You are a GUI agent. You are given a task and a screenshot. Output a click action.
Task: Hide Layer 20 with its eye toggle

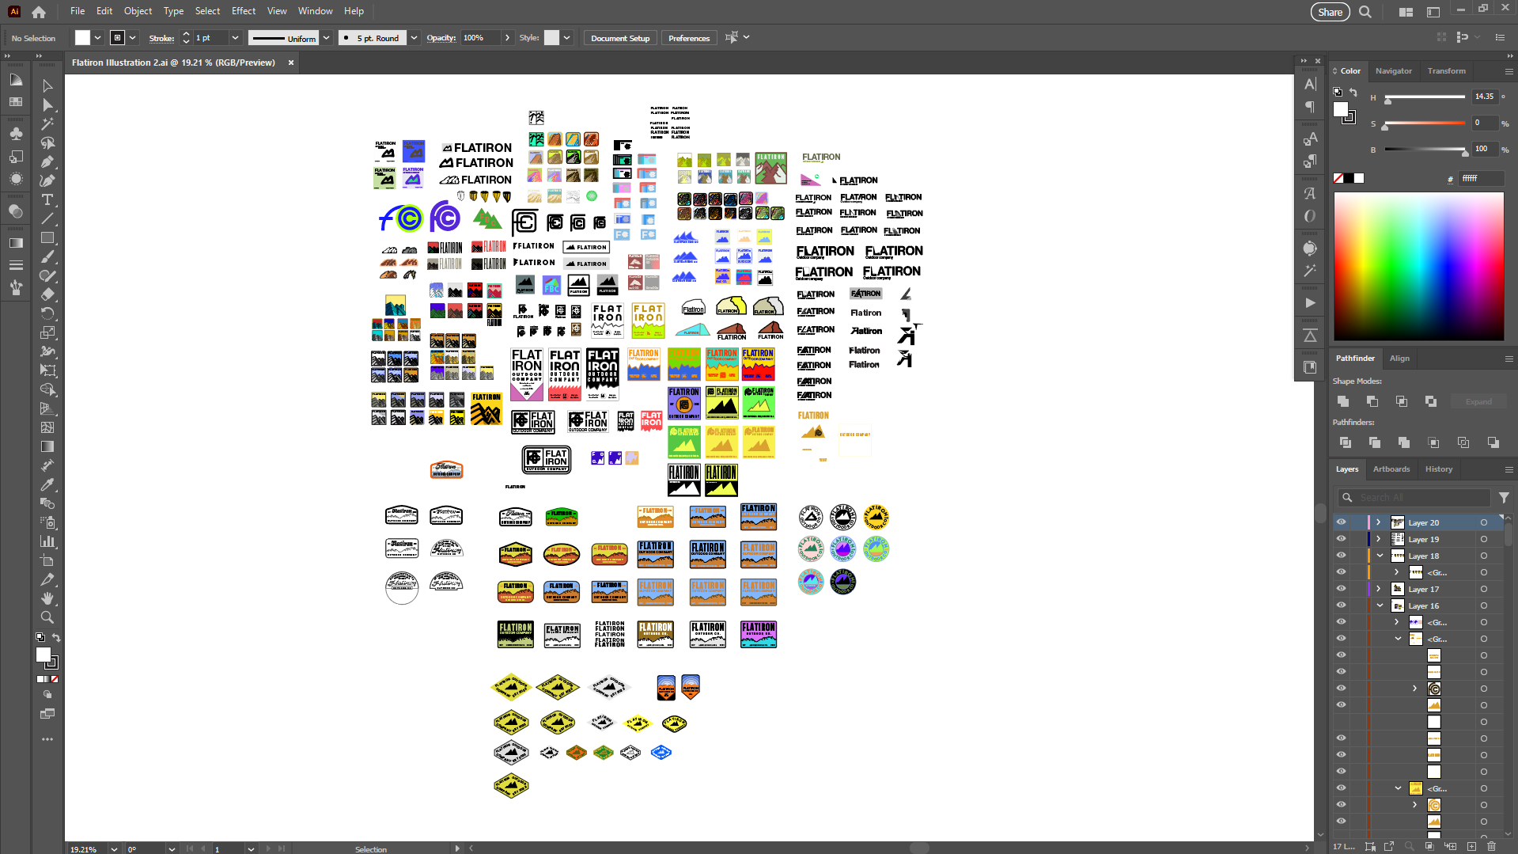click(1341, 522)
